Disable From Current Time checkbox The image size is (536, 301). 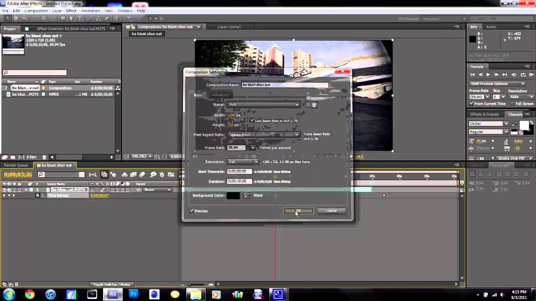click(x=472, y=104)
